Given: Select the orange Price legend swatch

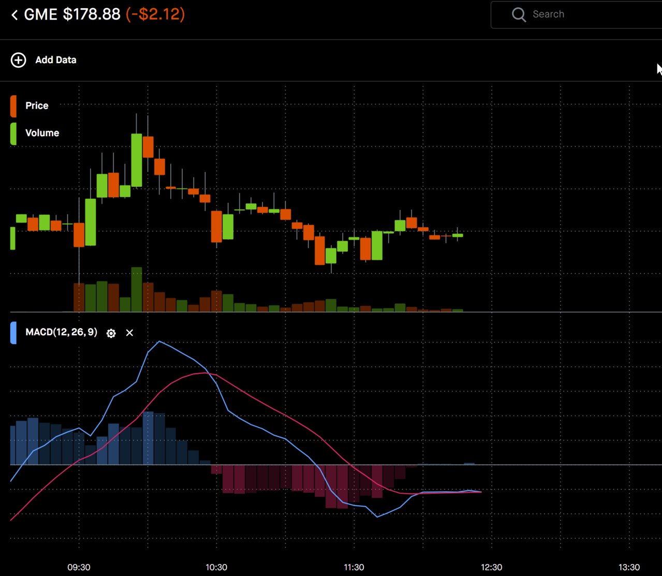Looking at the screenshot, I should (13, 106).
